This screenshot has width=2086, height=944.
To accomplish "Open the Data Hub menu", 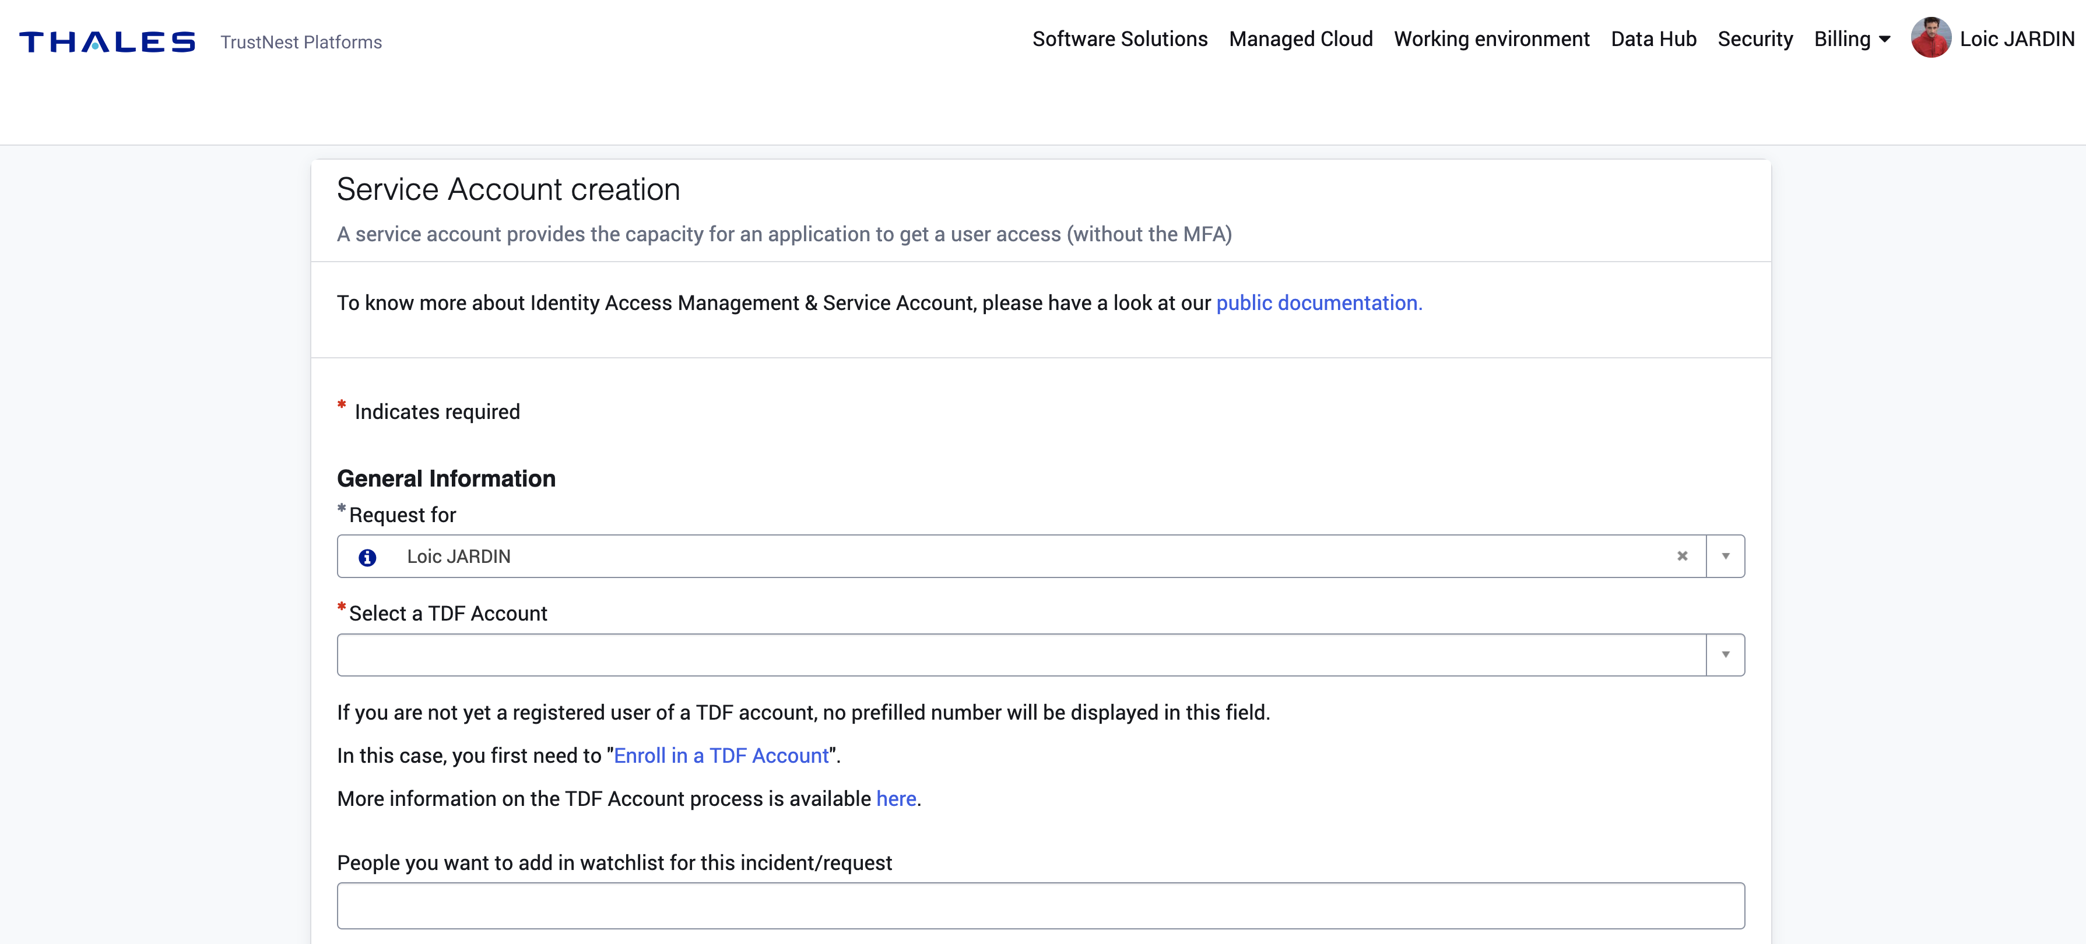I will 1653,39.
